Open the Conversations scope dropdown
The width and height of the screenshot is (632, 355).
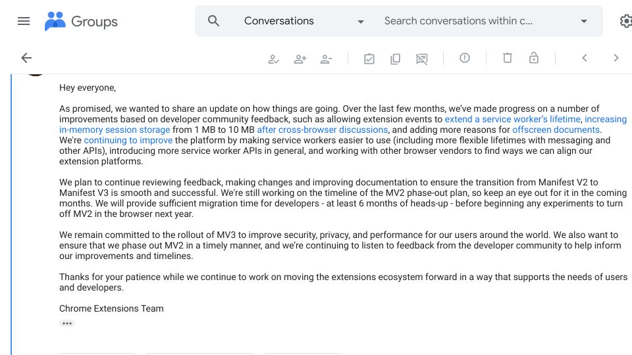[x=304, y=21]
